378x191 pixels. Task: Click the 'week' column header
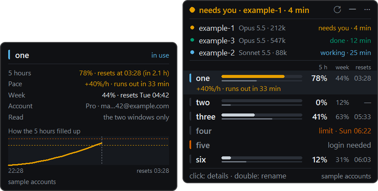[x=343, y=68]
